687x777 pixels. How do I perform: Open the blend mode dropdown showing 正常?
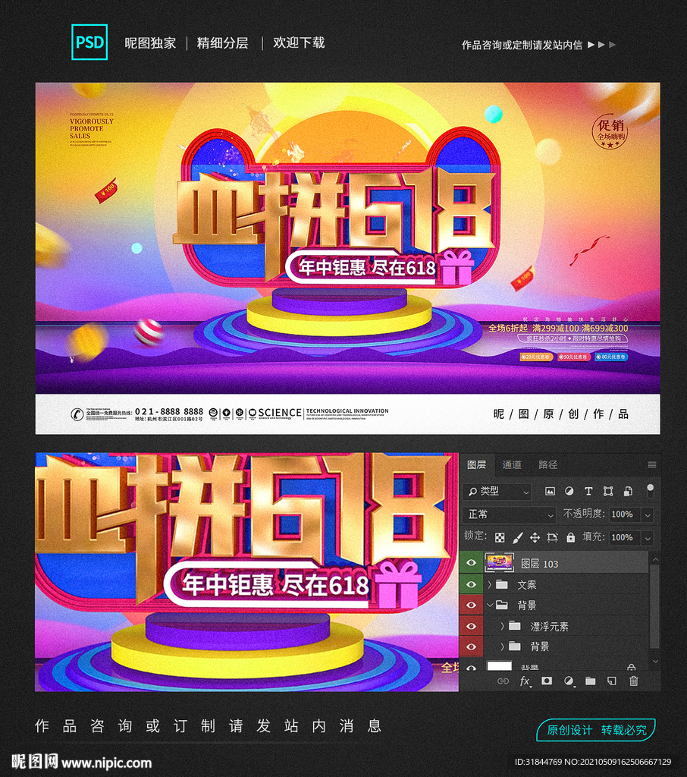tap(509, 514)
